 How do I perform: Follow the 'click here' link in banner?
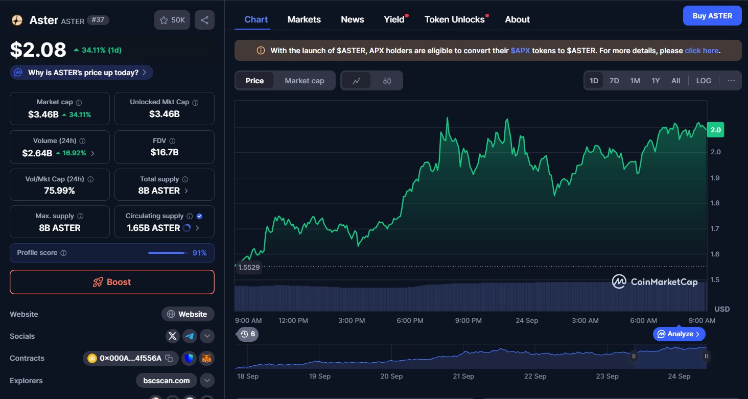[x=702, y=51]
